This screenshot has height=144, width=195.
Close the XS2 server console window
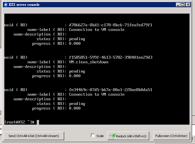(188, 5)
